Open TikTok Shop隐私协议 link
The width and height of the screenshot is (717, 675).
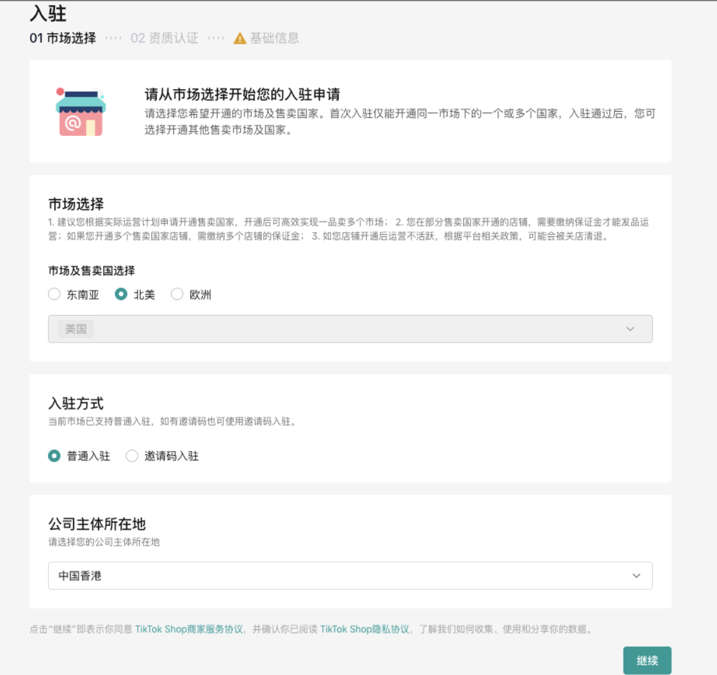click(365, 629)
